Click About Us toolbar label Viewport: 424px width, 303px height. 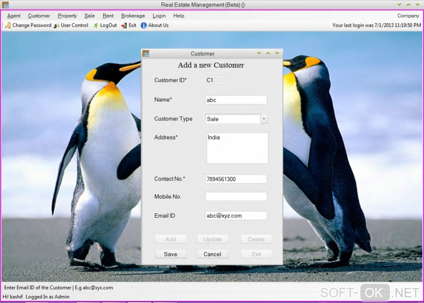158,25
